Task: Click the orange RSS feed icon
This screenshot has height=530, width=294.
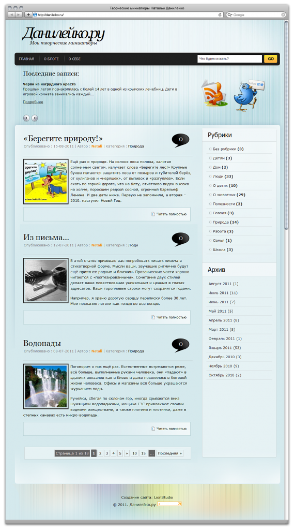Action: [212, 93]
